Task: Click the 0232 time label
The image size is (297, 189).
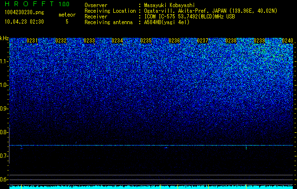Action: pyautogui.click(x=61, y=41)
